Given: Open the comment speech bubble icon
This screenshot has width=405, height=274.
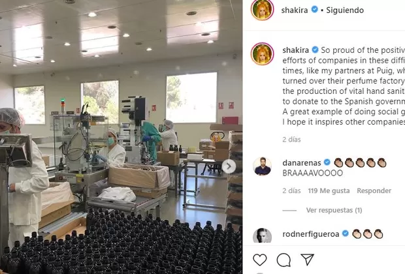Looking at the screenshot, I should coord(283,260).
